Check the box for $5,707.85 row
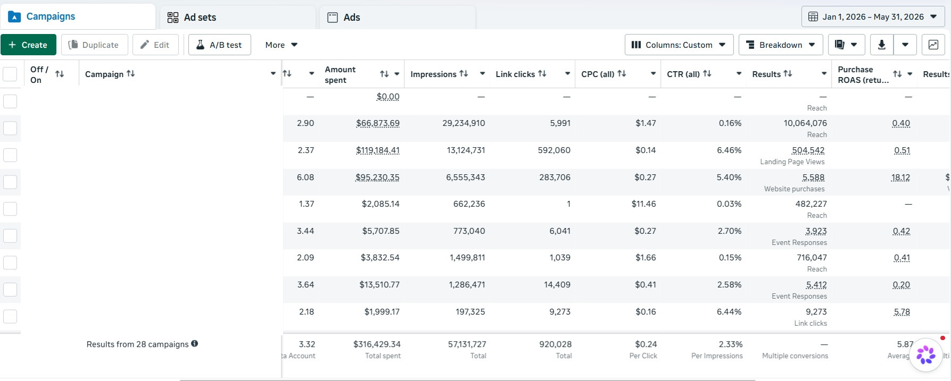The height and width of the screenshot is (381, 951). [10, 236]
